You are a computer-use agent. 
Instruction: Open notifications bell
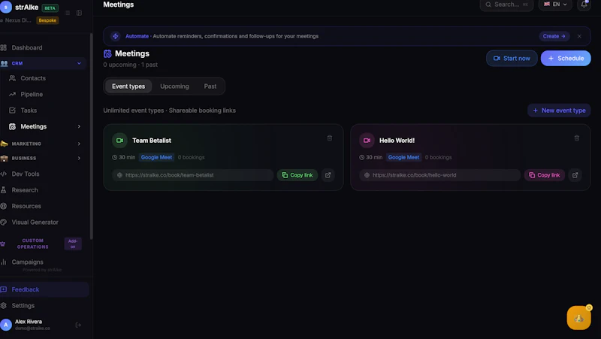click(584, 5)
